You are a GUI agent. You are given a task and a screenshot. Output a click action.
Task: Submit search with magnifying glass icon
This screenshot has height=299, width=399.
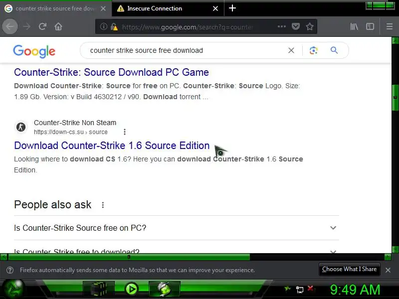pos(334,50)
